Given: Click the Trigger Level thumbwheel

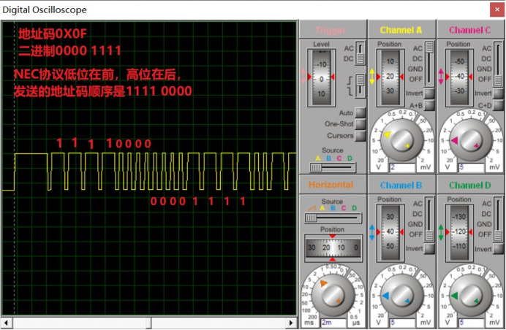Looking at the screenshot, I should point(321,77).
